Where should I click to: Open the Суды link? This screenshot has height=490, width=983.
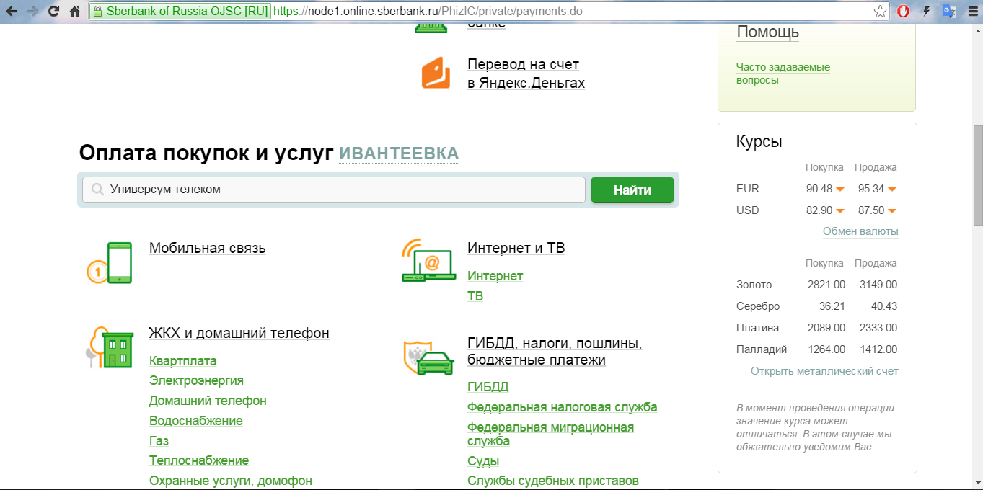tap(483, 461)
